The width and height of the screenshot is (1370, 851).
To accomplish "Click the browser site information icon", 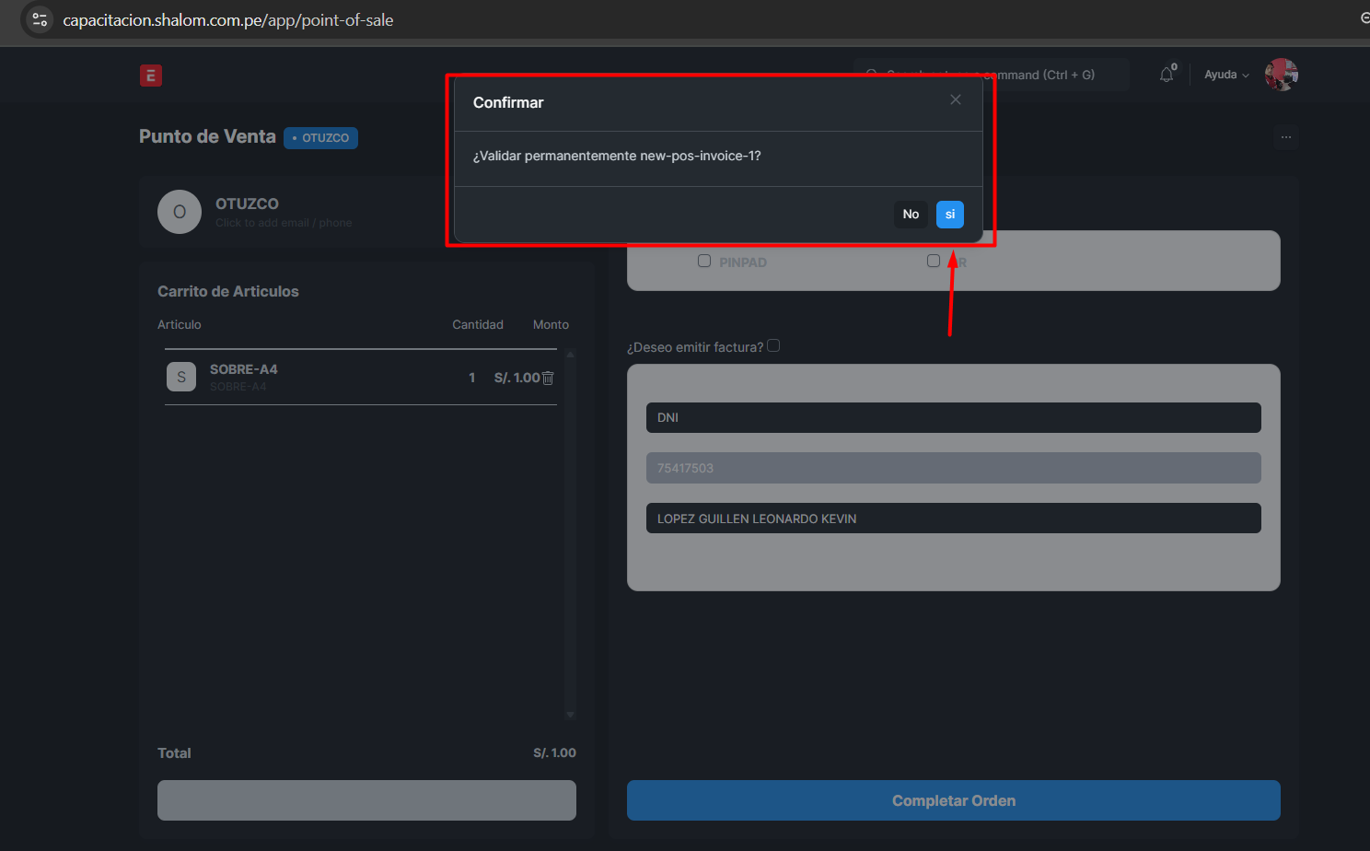I will coord(39,19).
